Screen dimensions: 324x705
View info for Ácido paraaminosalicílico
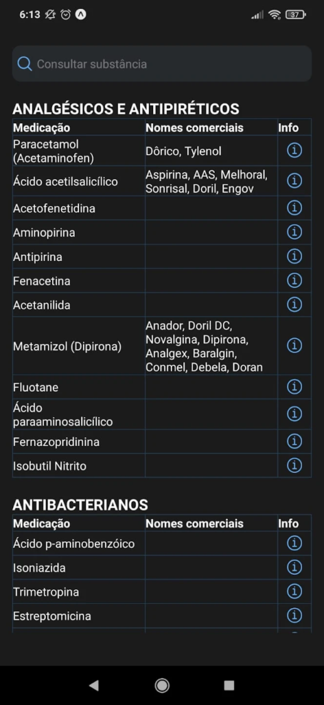(x=294, y=414)
